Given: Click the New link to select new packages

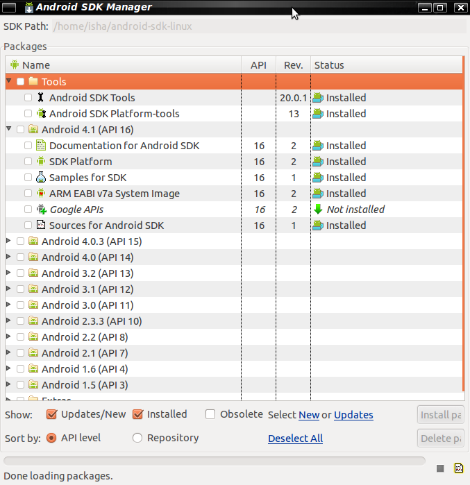Looking at the screenshot, I should coord(309,415).
